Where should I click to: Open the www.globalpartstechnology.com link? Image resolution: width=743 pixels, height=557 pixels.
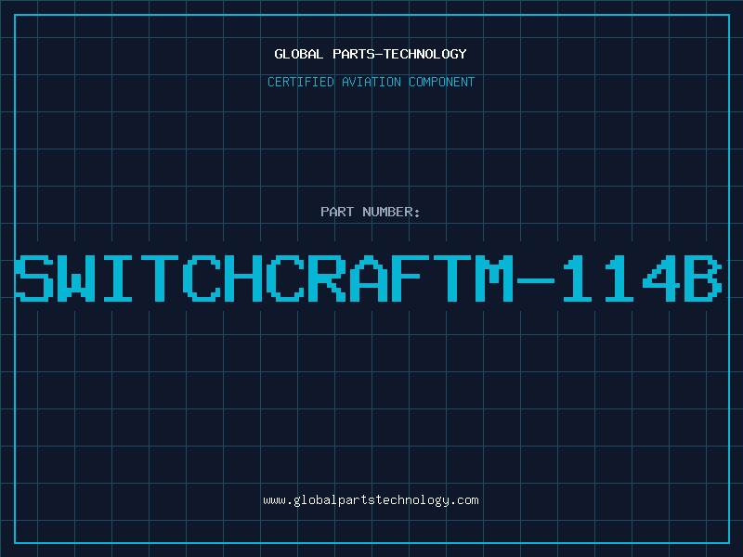coord(371,500)
